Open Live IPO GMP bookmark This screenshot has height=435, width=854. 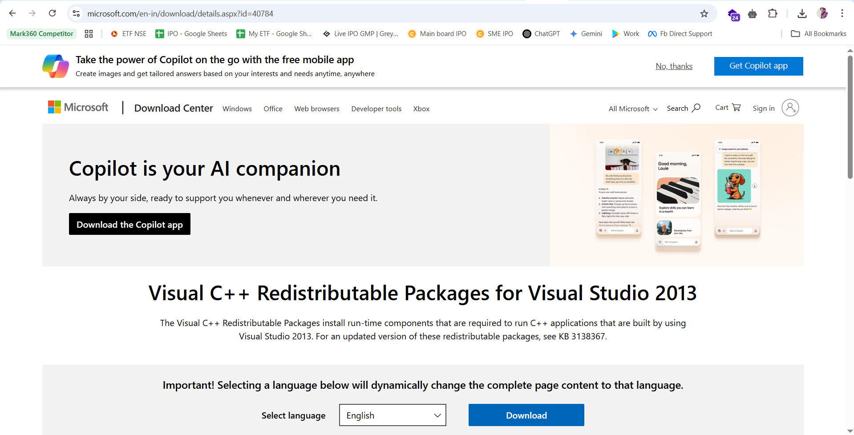pos(360,34)
